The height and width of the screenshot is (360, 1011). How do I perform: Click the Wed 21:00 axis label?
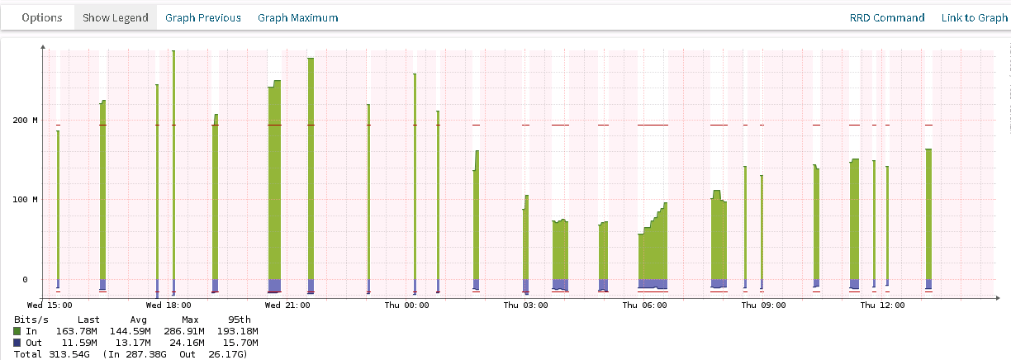pos(287,306)
